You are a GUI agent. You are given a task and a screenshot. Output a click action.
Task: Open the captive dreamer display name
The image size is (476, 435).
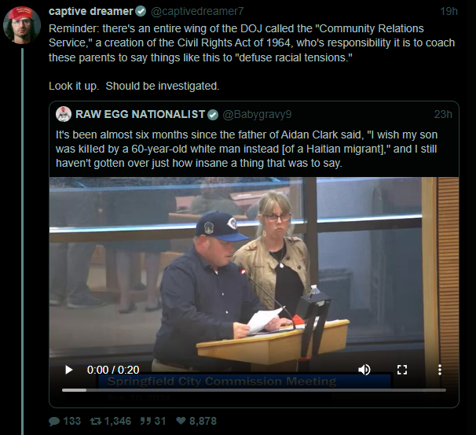[x=91, y=11]
